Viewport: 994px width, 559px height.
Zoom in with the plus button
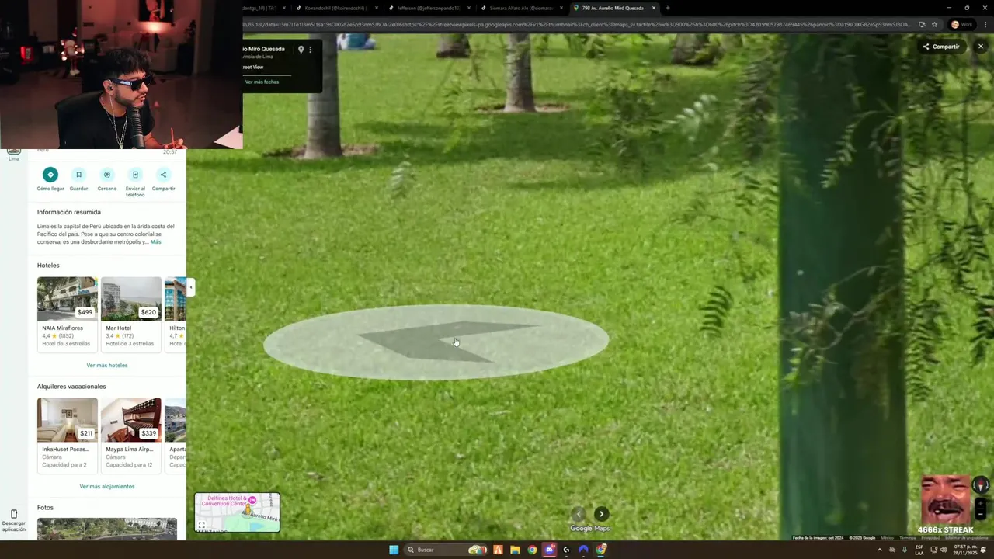click(x=981, y=503)
